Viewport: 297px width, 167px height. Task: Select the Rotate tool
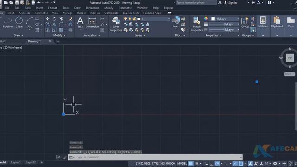54,19
